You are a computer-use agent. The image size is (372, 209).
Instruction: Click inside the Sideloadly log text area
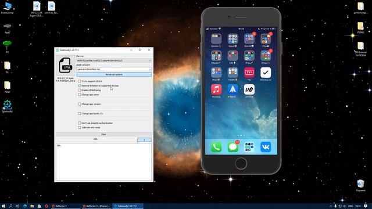(x=103, y=162)
